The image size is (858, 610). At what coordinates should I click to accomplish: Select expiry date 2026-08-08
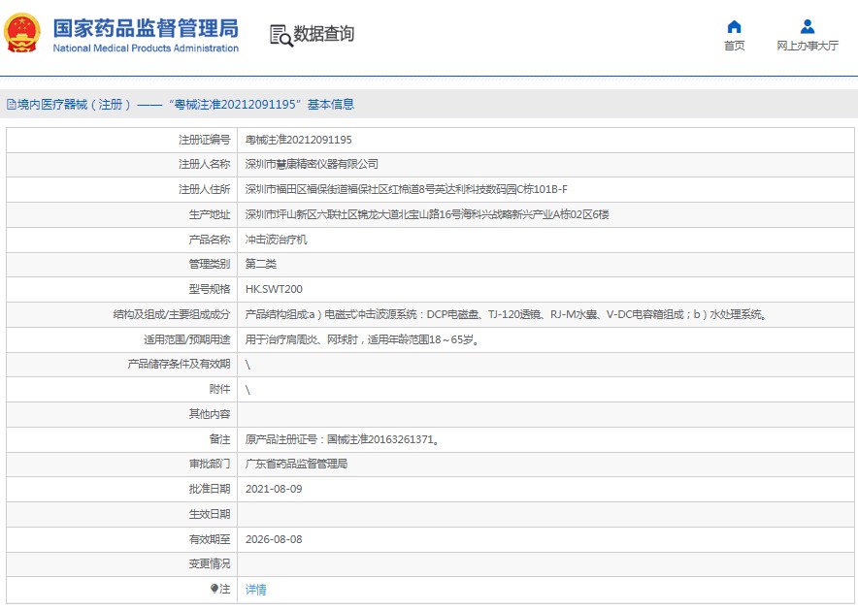274,539
